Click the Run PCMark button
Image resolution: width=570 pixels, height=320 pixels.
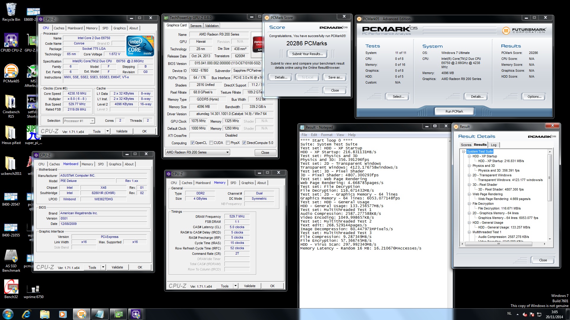[454, 111]
